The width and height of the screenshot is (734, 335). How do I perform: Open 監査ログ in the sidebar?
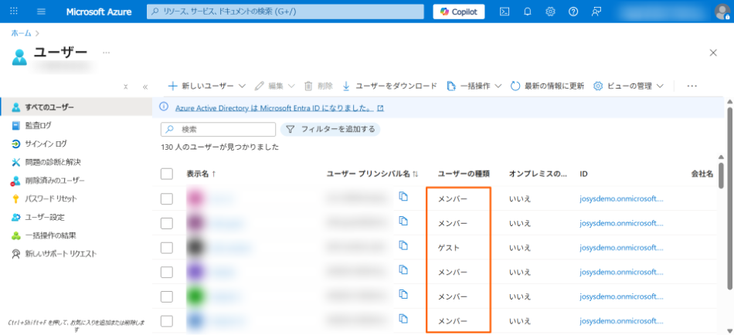(38, 125)
